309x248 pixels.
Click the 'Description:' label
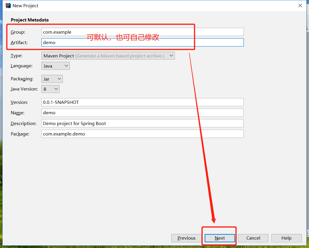coord(24,123)
